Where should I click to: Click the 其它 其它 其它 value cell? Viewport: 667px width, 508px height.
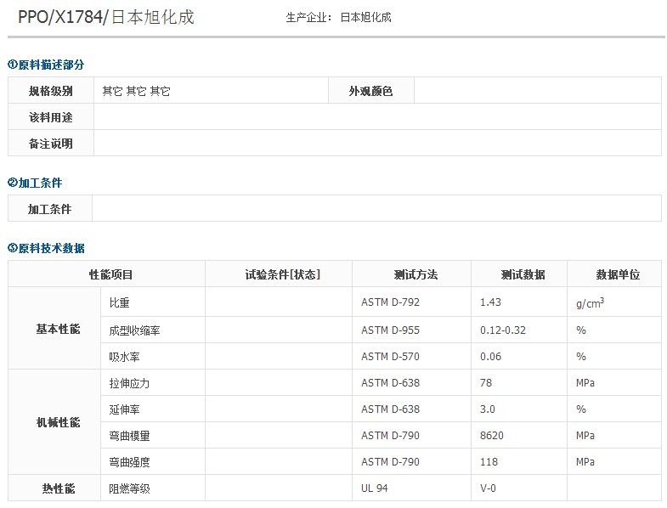pyautogui.click(x=211, y=91)
